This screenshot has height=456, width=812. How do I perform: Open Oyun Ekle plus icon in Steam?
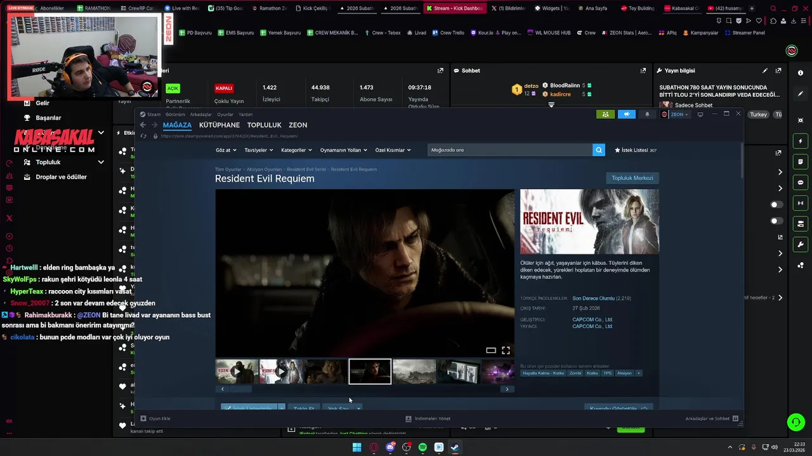143,418
